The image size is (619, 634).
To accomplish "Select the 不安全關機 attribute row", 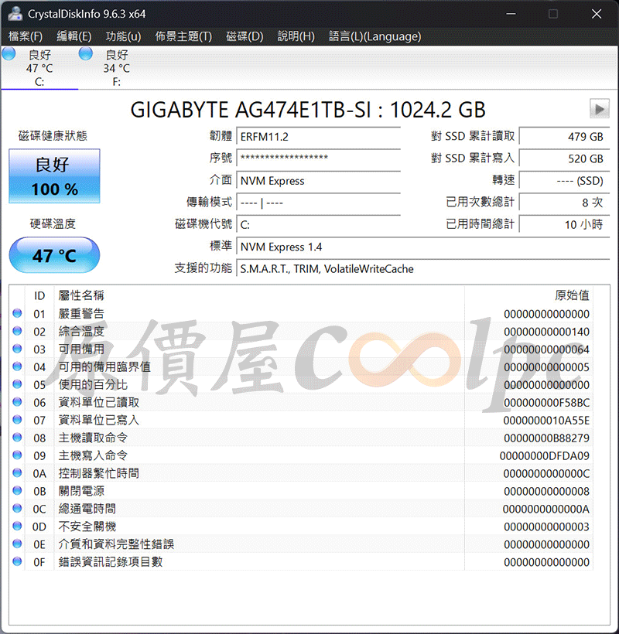I will click(301, 527).
